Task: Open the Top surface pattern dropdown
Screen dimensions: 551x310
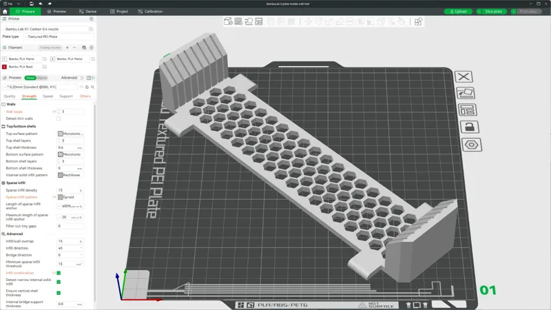Action: click(x=71, y=134)
